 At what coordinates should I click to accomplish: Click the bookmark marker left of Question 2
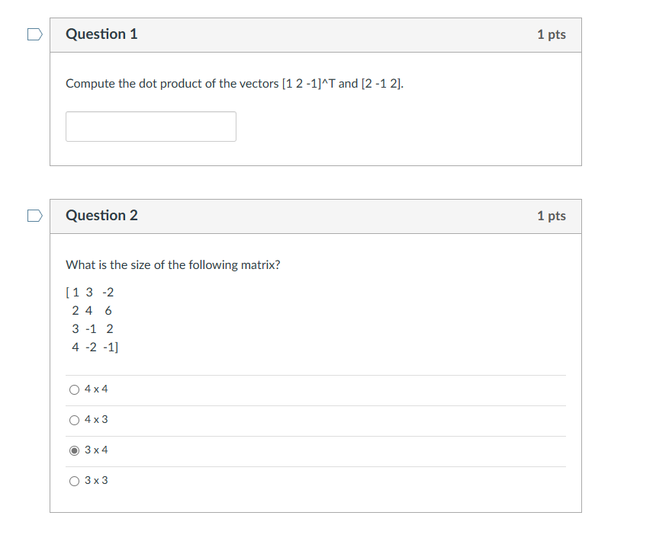click(34, 216)
